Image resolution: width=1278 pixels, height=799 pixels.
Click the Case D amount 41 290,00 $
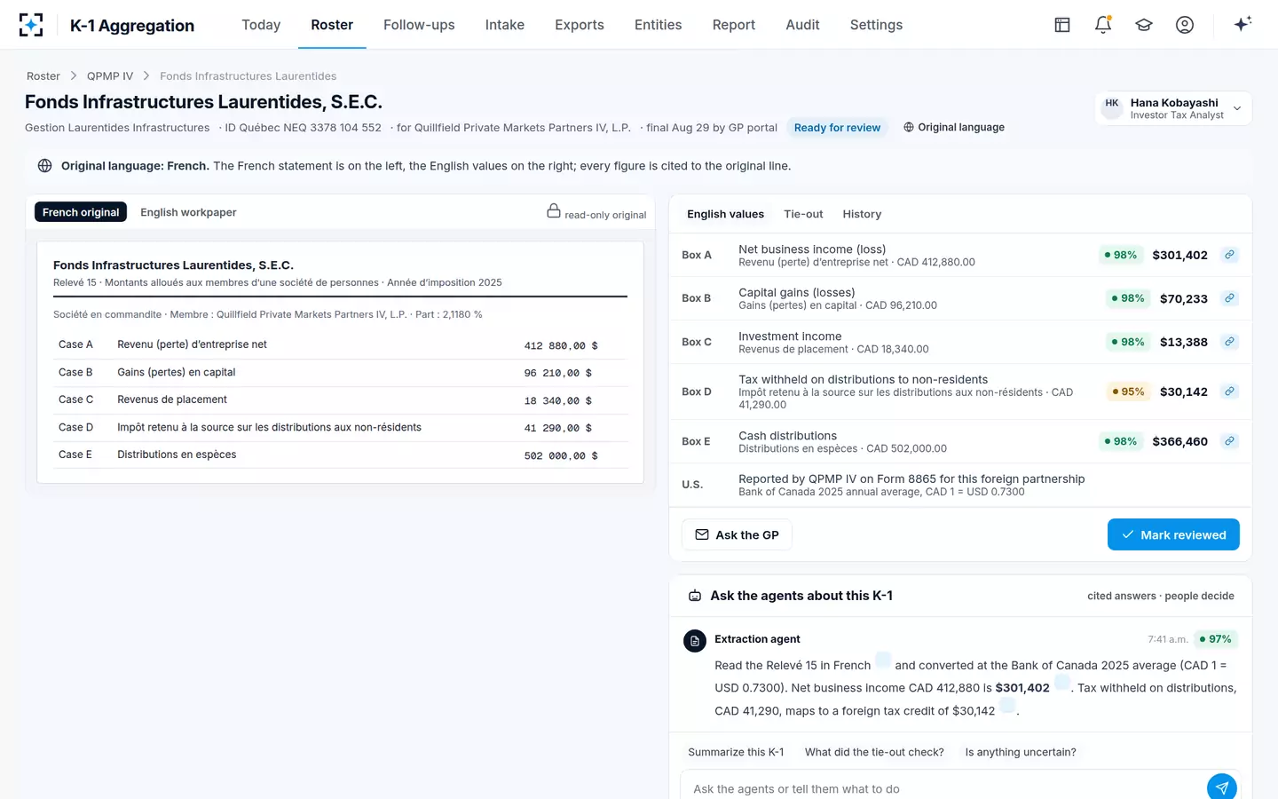click(558, 428)
